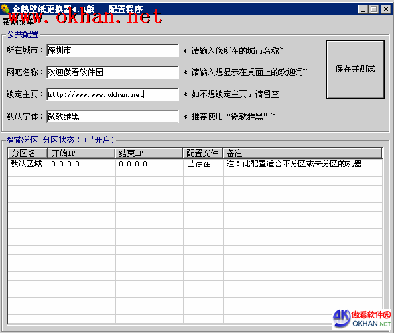Viewport: 394px width, 333px height.
Task: Focus the 所在城市 input field
Action: click(x=113, y=50)
